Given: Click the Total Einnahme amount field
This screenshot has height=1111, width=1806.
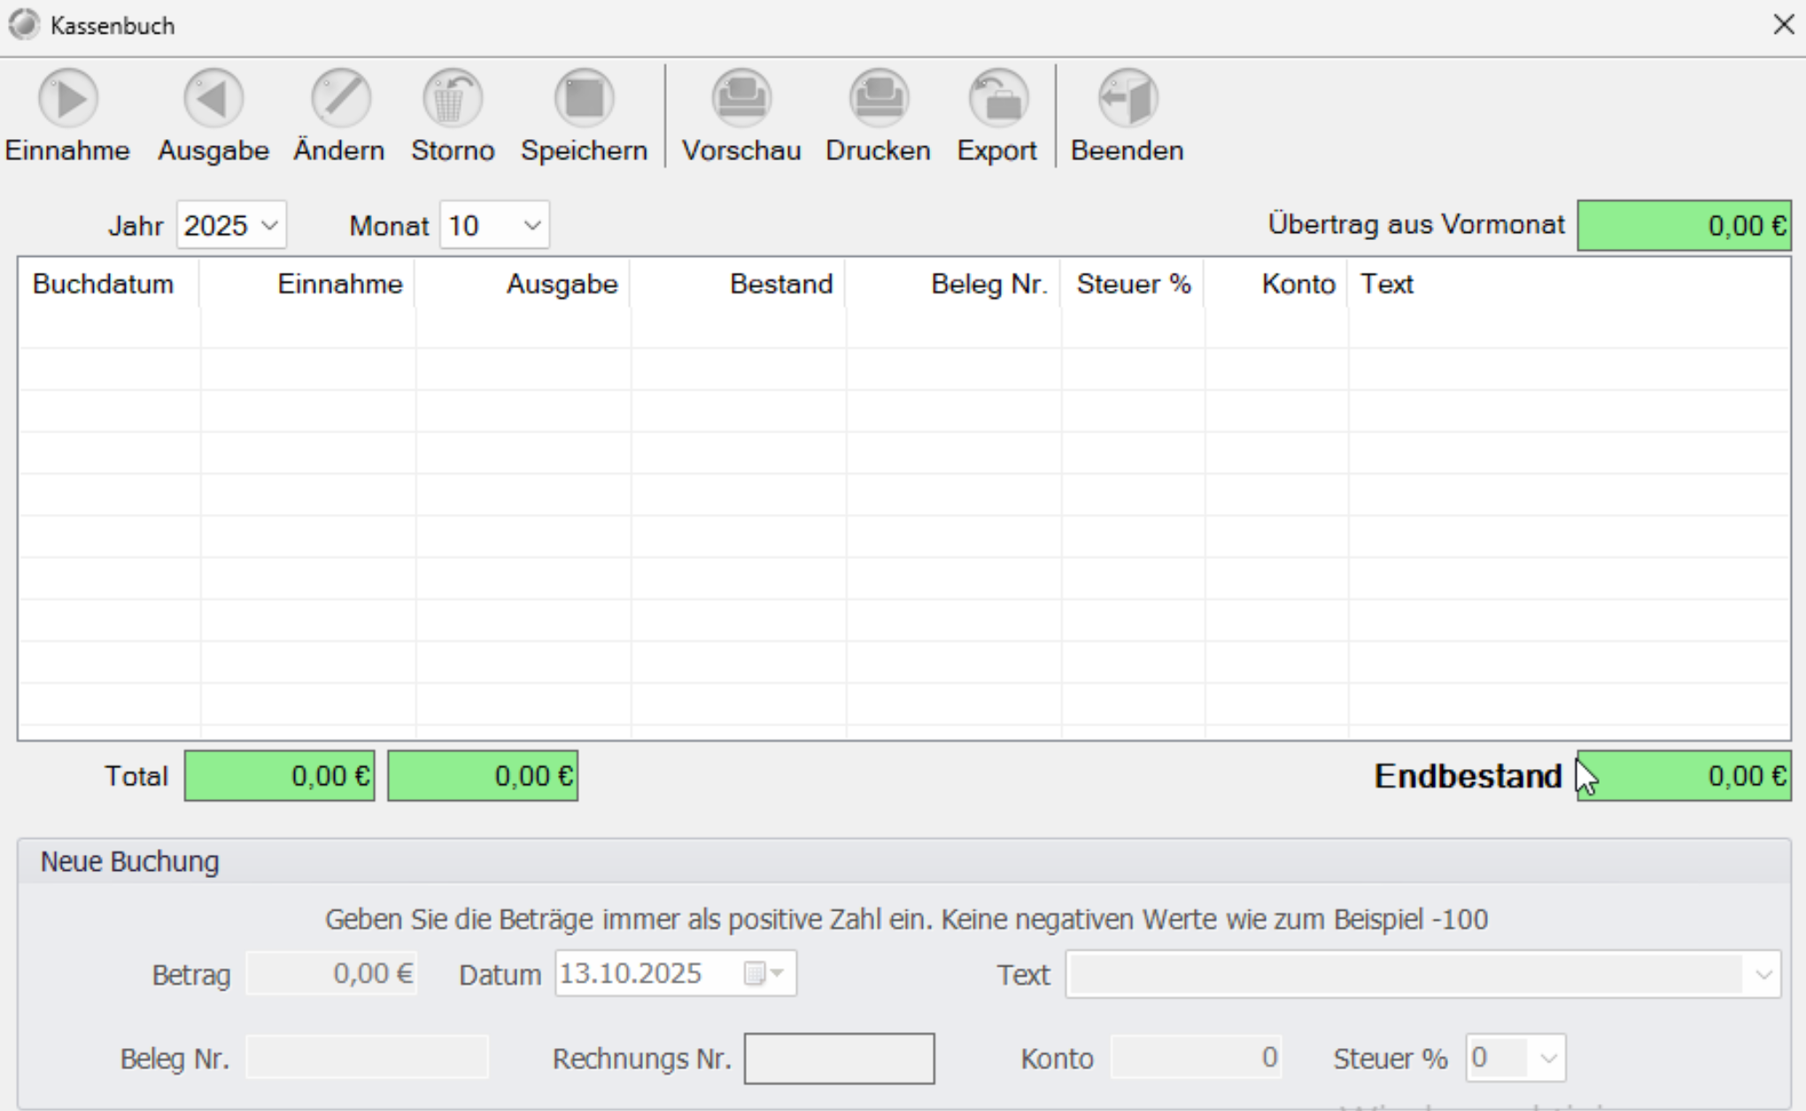Looking at the screenshot, I should tap(279, 776).
